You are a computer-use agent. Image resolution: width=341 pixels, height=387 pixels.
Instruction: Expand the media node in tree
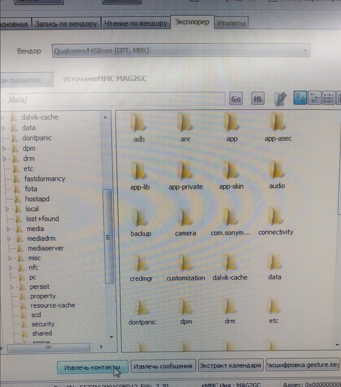[9, 229]
